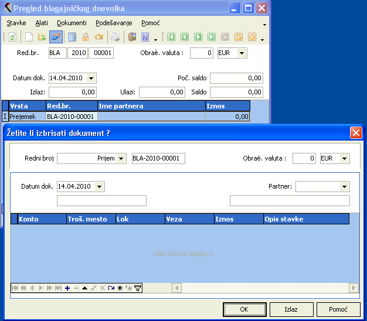
Task: Open the Datum dok. date picker in dialog
Action: (x=99, y=186)
